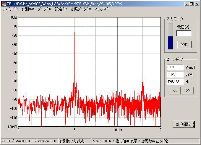This screenshot has height=145, width=201.
Task: Click the '[Vrms]' unit label
Action: coord(189,67)
